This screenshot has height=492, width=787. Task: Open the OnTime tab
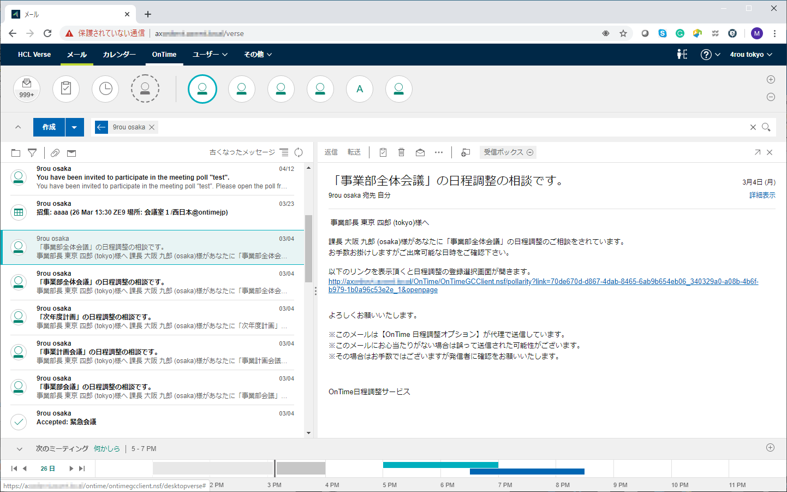click(x=164, y=55)
